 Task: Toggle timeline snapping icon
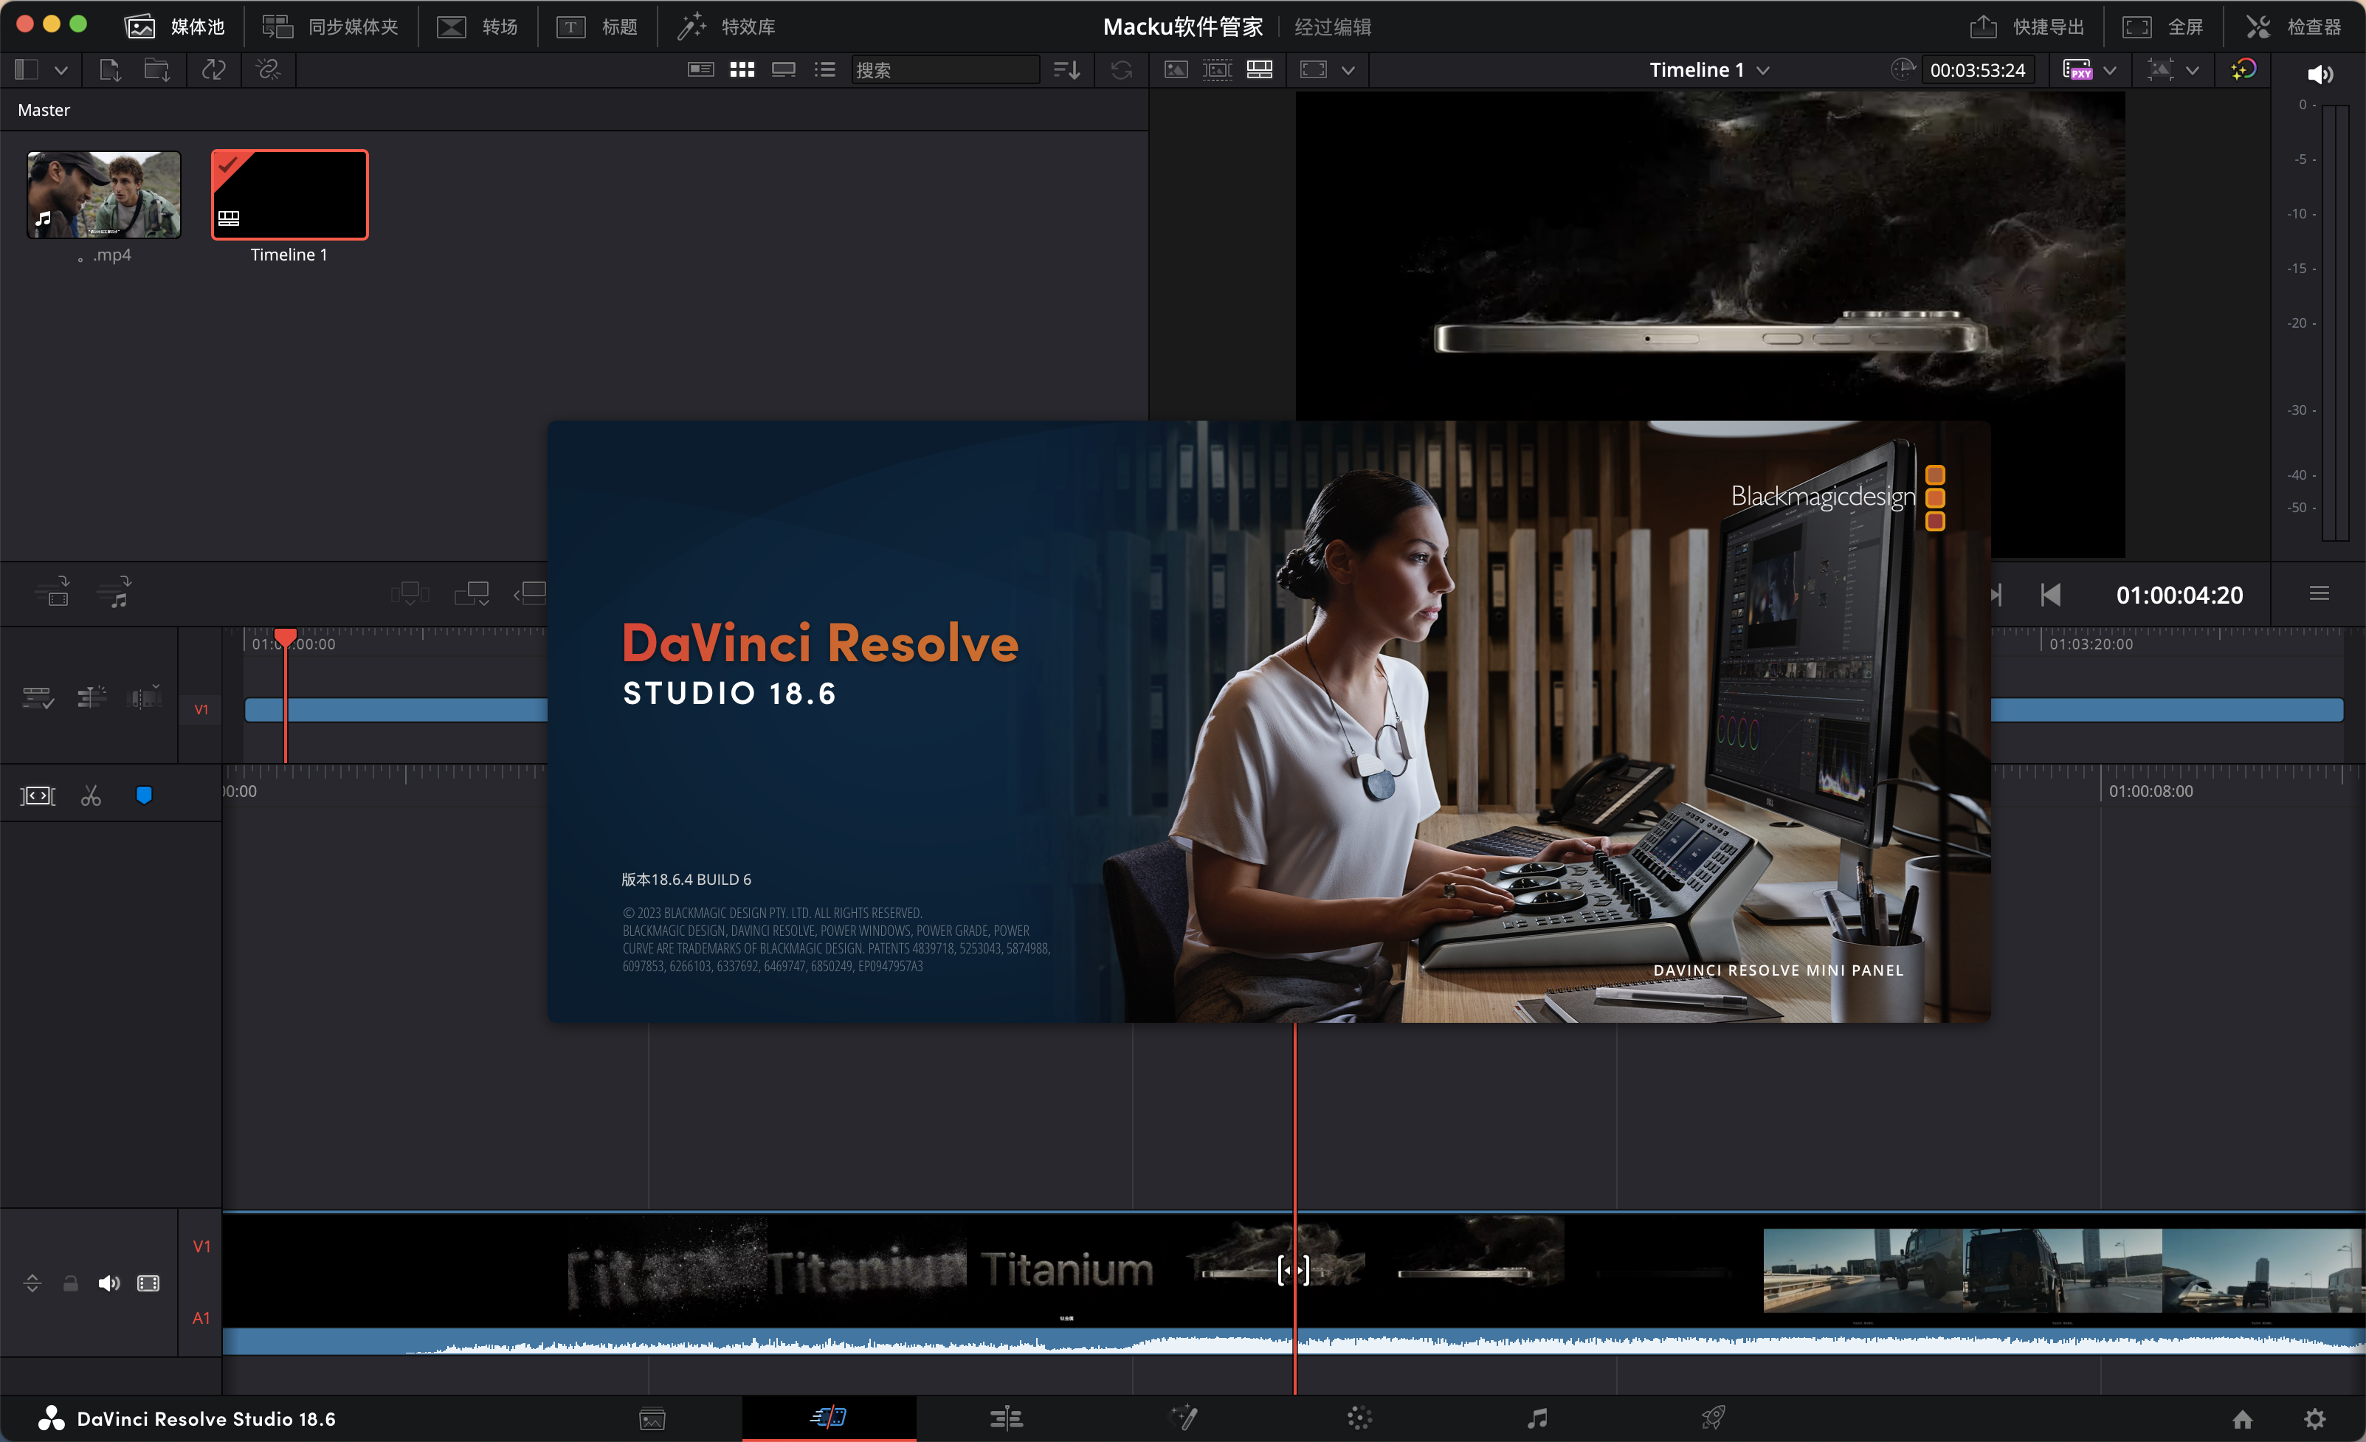(x=38, y=795)
